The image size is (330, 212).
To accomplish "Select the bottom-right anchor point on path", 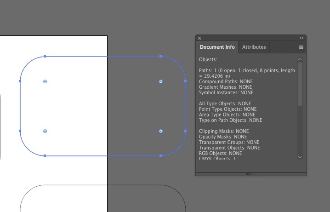I will click(x=161, y=156).
